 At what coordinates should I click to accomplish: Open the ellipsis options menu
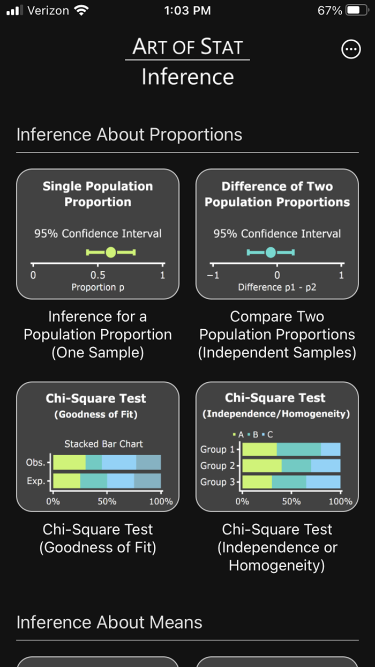(x=351, y=49)
